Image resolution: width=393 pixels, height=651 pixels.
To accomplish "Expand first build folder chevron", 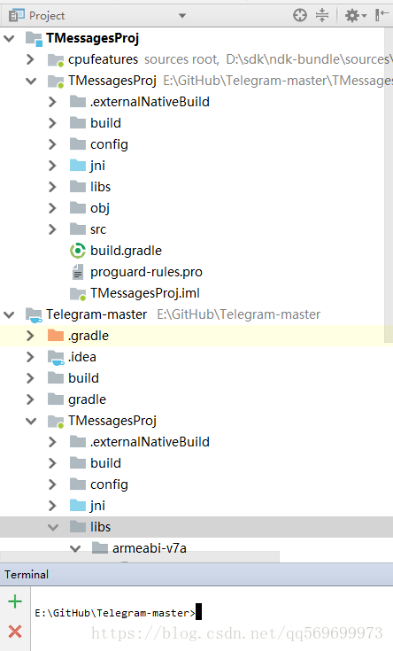I will click(x=52, y=123).
